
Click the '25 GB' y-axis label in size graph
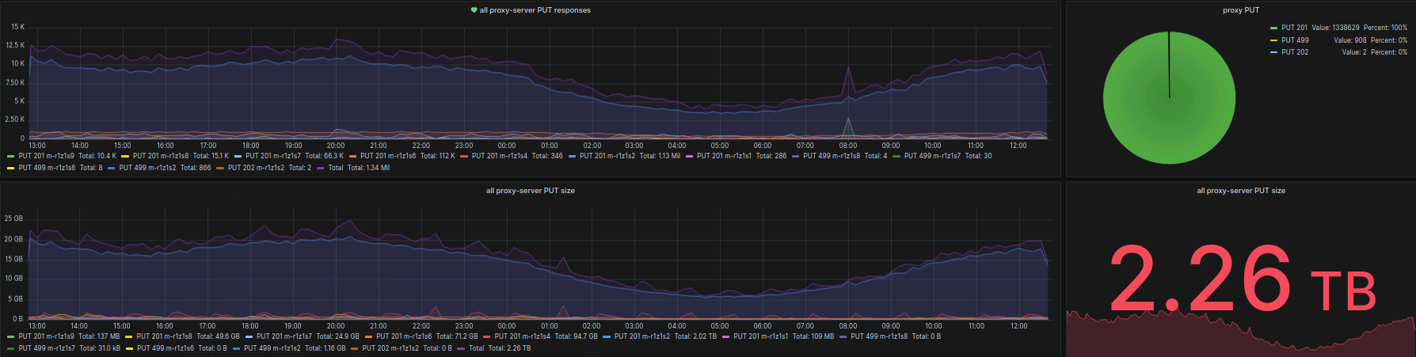pyautogui.click(x=13, y=218)
